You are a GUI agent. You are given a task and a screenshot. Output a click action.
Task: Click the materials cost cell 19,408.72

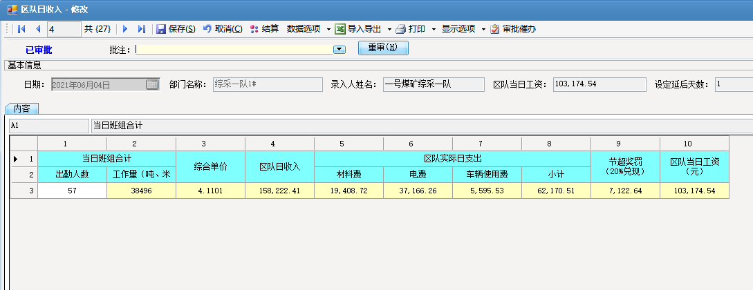[348, 191]
